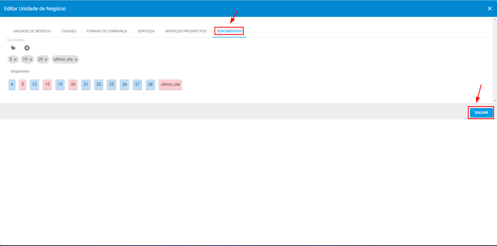Pick available due day 28
The height and width of the screenshot is (246, 497).
click(150, 85)
